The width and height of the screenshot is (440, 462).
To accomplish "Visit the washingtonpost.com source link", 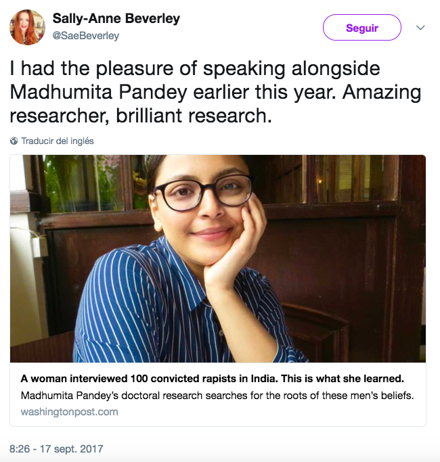I will click(x=69, y=411).
